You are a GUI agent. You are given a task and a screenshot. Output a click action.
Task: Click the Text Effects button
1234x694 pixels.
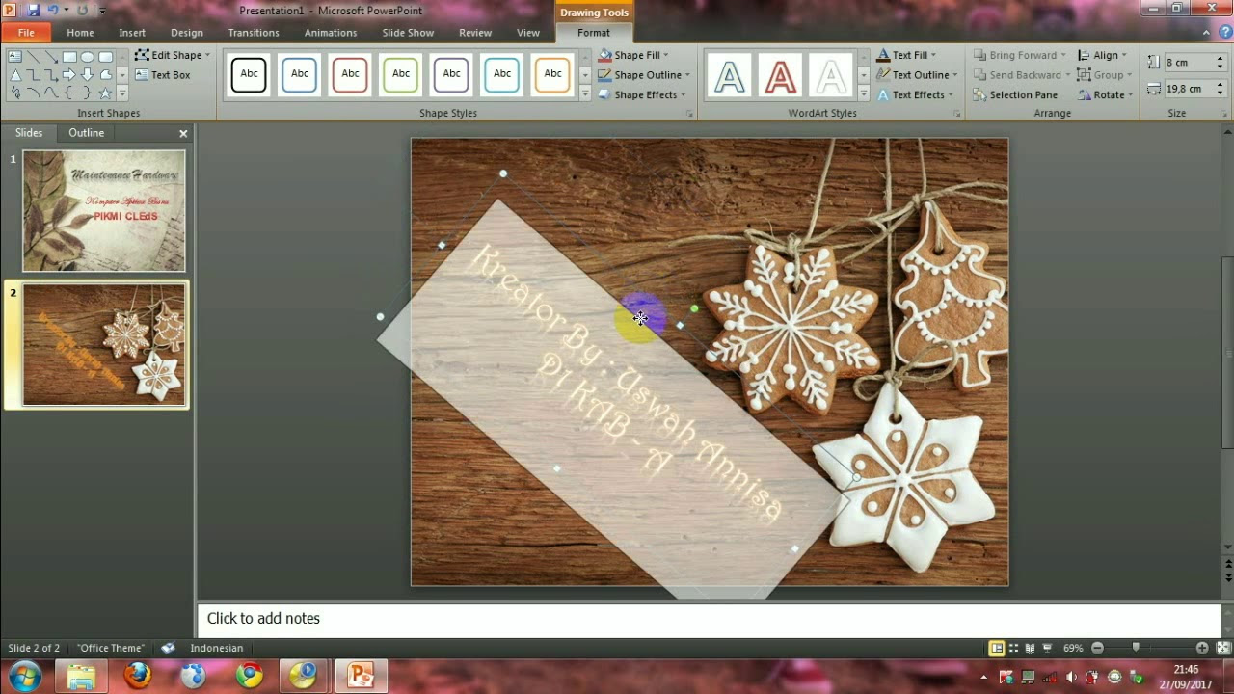point(915,94)
